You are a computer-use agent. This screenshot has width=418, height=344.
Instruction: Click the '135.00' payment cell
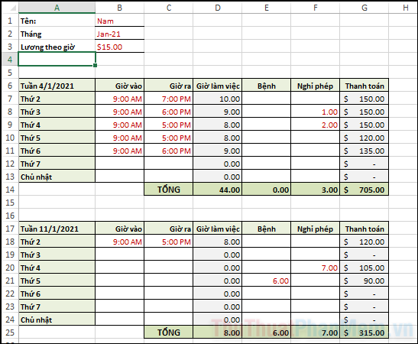[365, 151]
